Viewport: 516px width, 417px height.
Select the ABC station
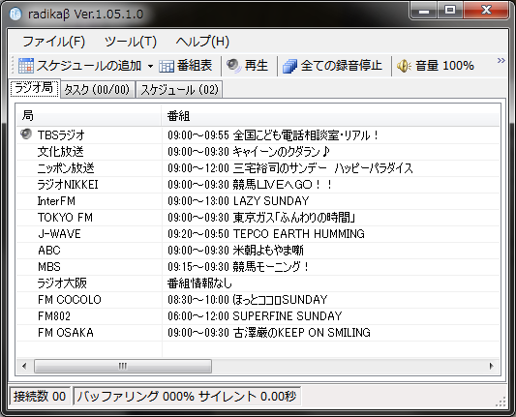[x=49, y=251]
